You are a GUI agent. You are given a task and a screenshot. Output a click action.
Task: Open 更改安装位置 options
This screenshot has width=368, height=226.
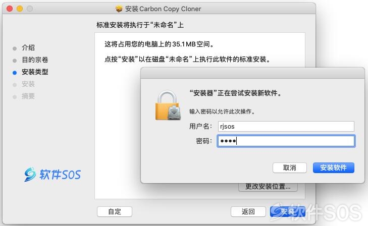pyautogui.click(x=268, y=187)
